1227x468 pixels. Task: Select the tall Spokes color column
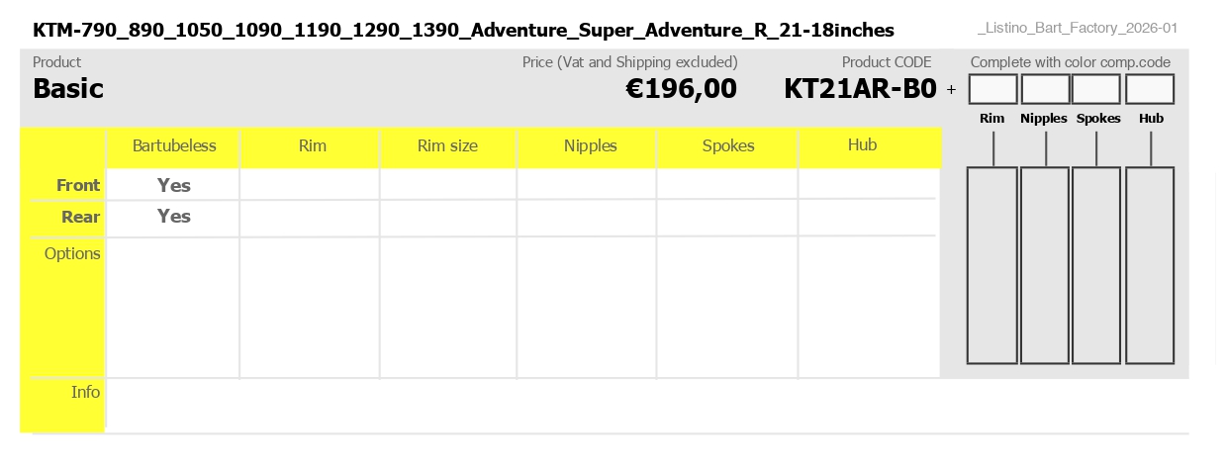pos(1096,265)
